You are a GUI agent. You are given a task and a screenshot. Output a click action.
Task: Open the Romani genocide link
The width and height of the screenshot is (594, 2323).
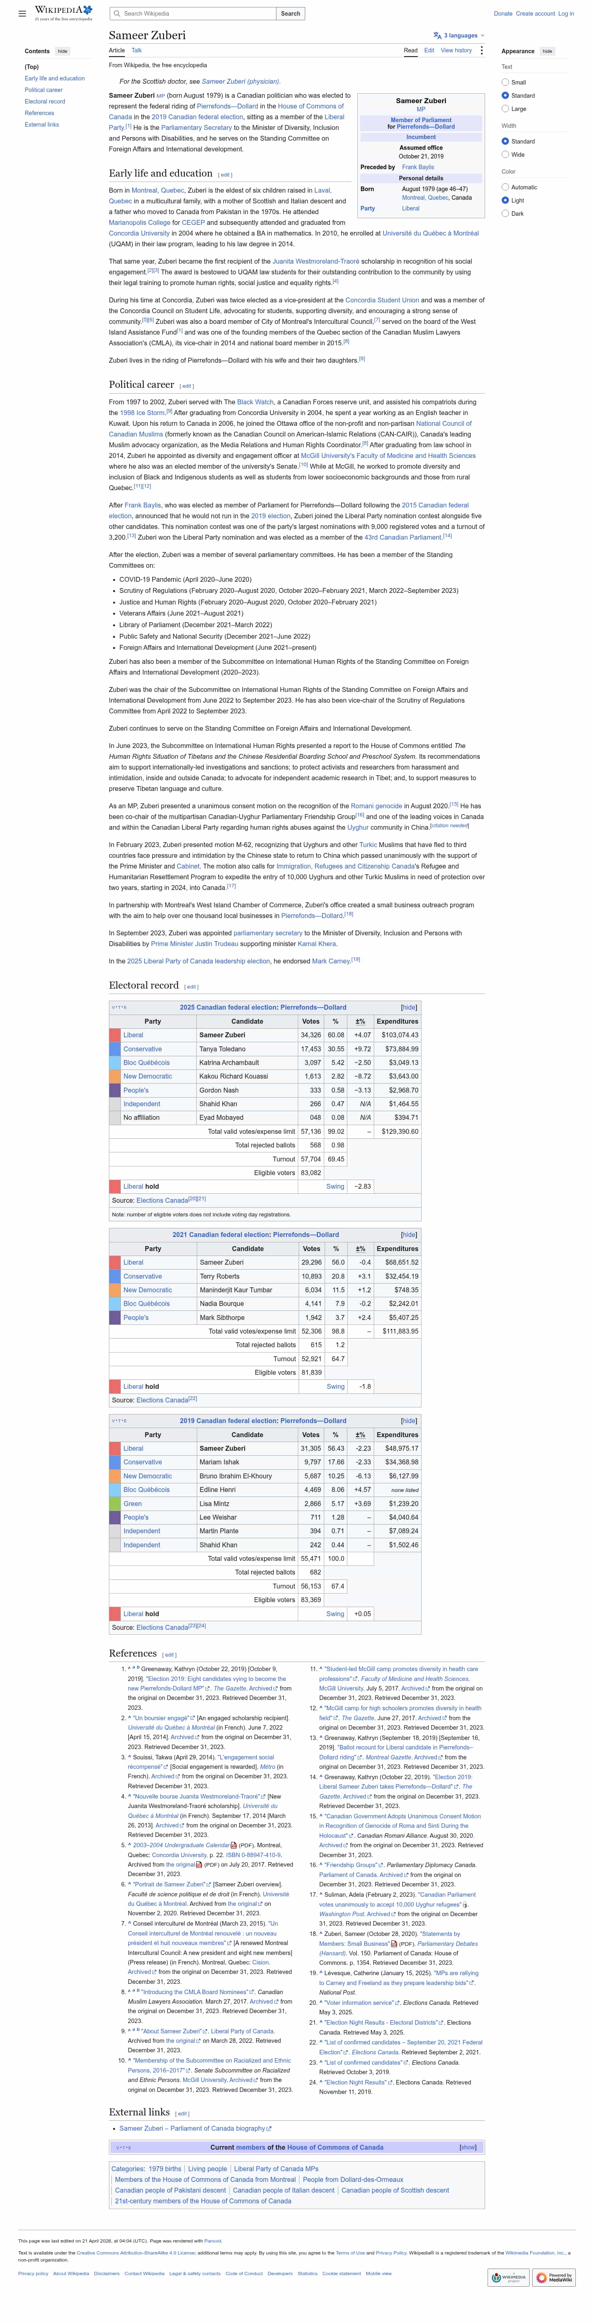coord(376,805)
